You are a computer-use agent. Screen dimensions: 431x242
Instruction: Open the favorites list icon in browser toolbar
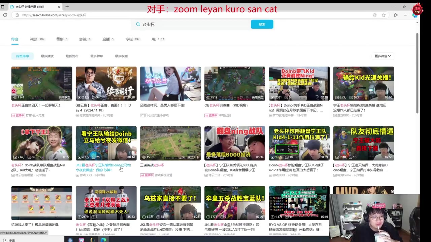click(x=396, y=15)
